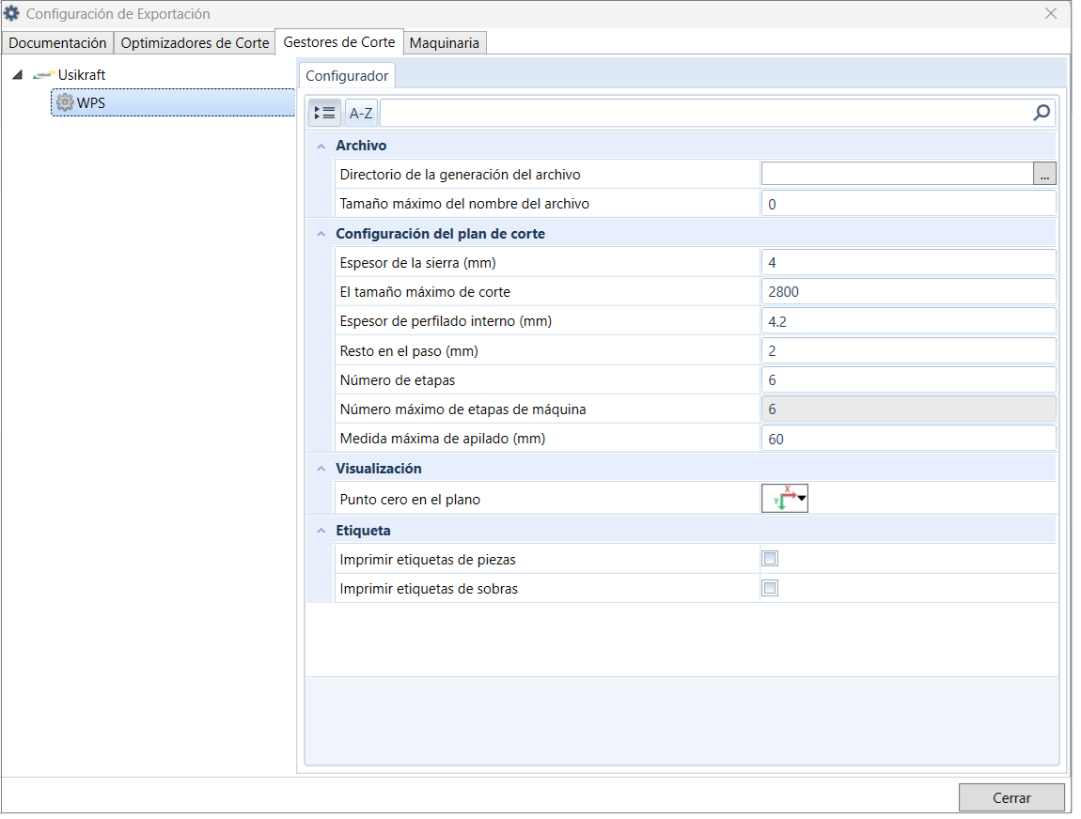This screenshot has width=1081, height=819.
Task: Open the Optimizadores de Corte tab
Action: pyautogui.click(x=196, y=43)
